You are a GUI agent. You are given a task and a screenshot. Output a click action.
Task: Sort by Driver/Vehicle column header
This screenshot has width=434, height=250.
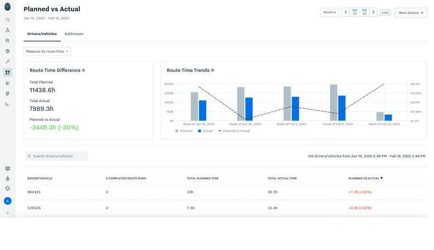[x=40, y=178]
